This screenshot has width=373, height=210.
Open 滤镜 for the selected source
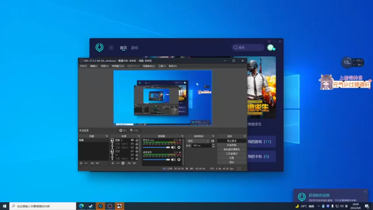[134, 131]
